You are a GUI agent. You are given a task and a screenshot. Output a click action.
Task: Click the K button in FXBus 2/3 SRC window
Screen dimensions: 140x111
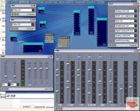(x=17, y=29)
